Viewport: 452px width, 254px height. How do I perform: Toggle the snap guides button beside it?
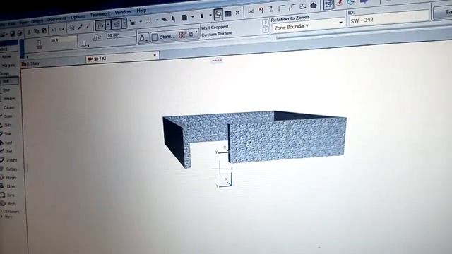(x=117, y=24)
